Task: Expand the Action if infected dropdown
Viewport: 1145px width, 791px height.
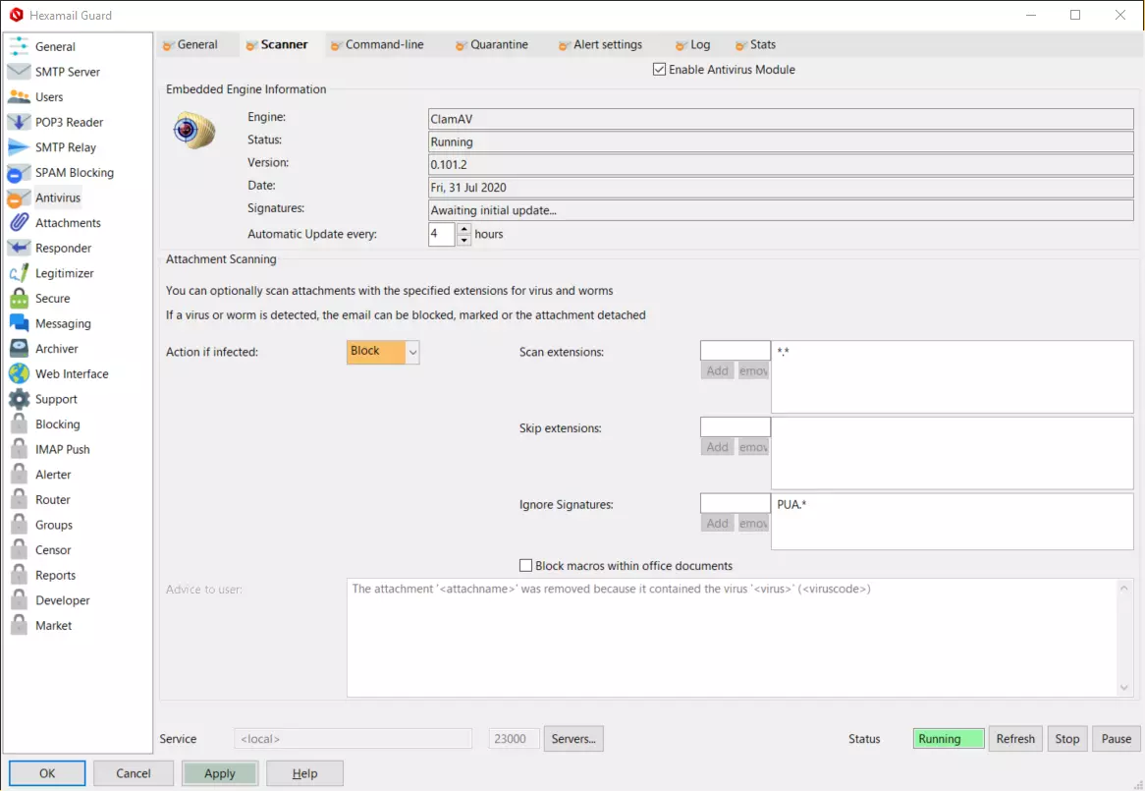Action: tap(412, 352)
